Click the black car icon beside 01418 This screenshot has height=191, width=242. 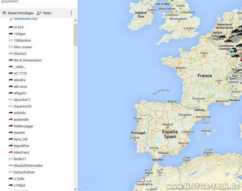point(11,27)
